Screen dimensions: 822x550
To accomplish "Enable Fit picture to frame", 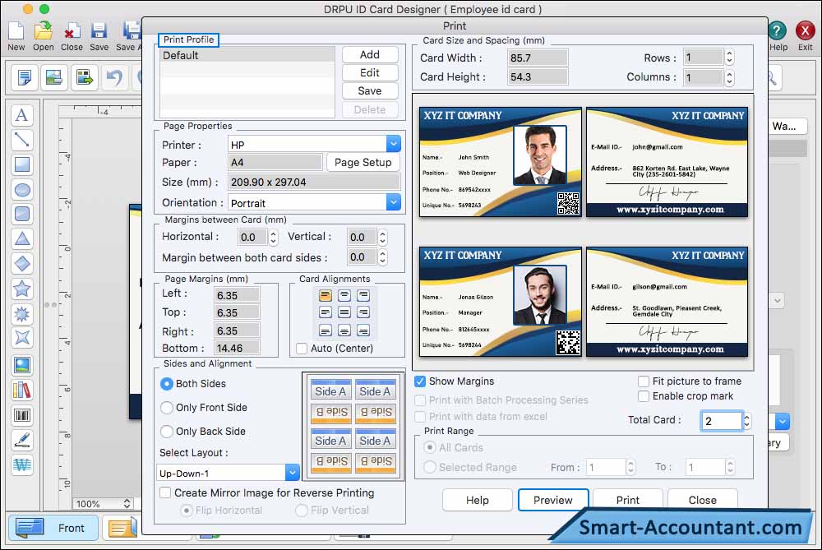I will 644,381.
